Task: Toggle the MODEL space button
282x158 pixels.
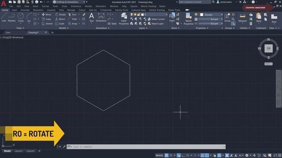Action: (x=160, y=155)
